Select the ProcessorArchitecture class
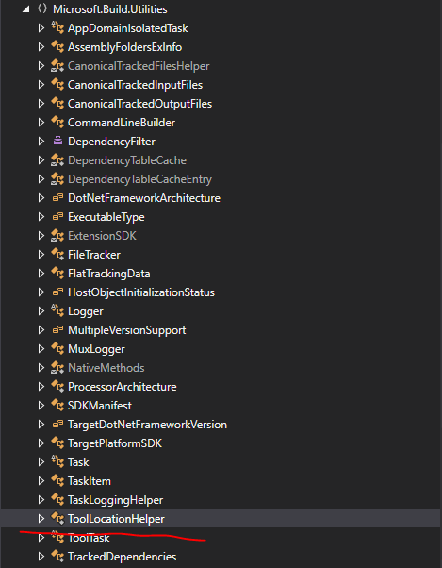This screenshot has height=568, width=442. point(123,387)
